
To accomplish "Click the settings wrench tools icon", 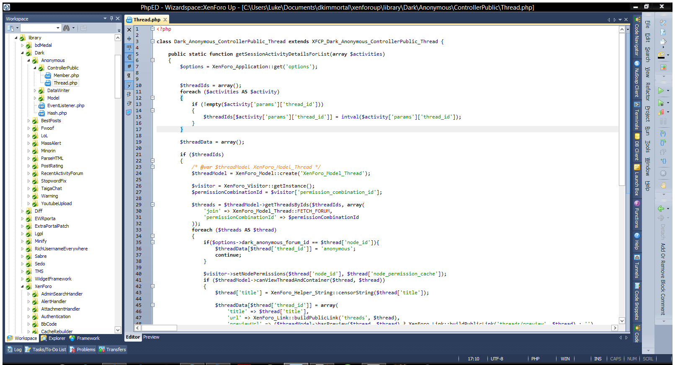I will tap(663, 22).
